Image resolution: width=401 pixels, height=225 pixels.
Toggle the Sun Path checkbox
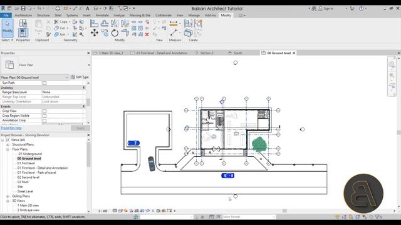44,83
